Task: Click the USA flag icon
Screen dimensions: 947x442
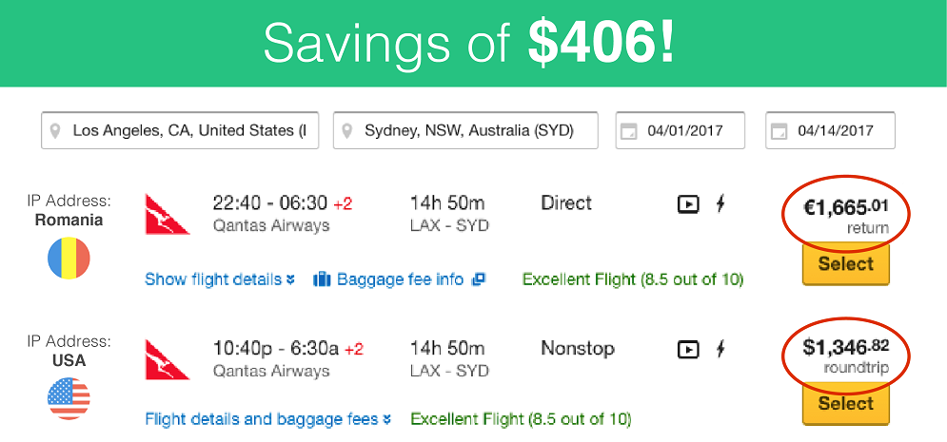Action: coord(69,398)
